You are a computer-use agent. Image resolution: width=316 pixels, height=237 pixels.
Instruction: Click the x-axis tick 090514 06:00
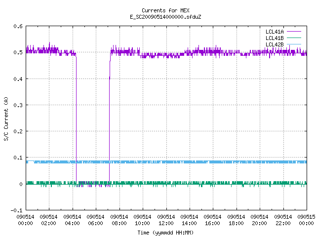click(95, 220)
